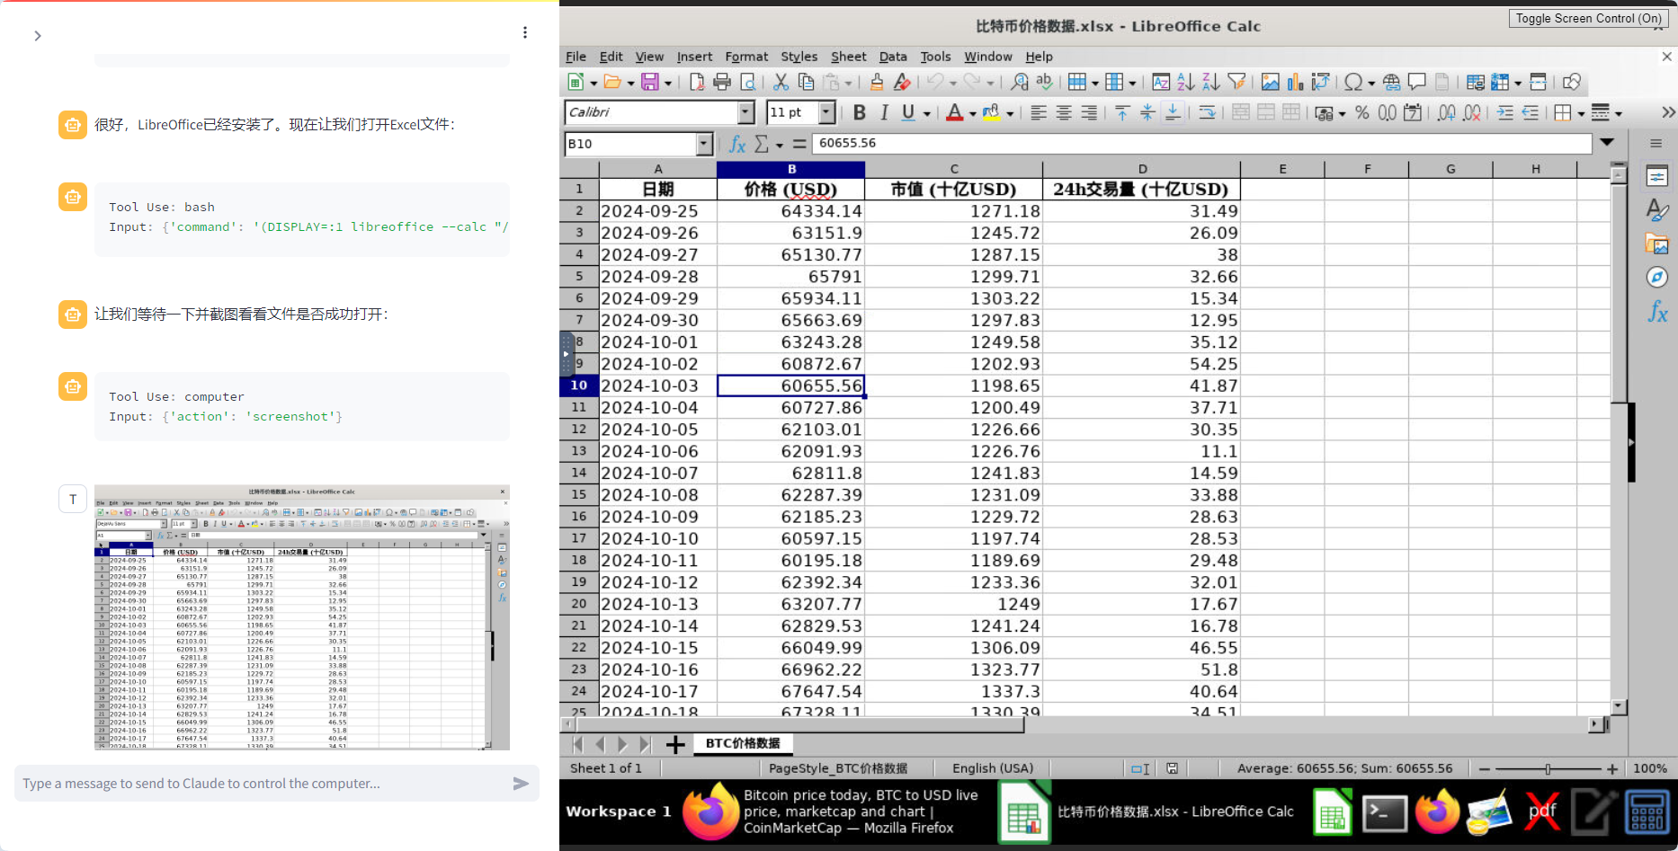
Task: Select column B header
Action: 791,169
